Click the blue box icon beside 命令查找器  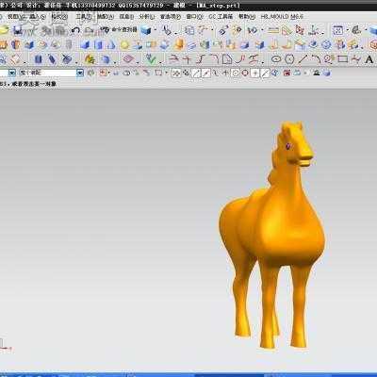pos(146,30)
